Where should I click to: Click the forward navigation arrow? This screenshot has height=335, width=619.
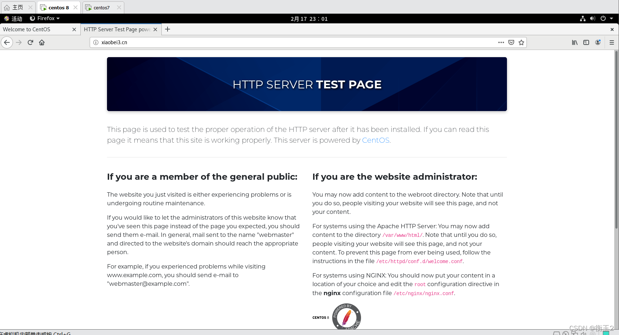coord(19,42)
